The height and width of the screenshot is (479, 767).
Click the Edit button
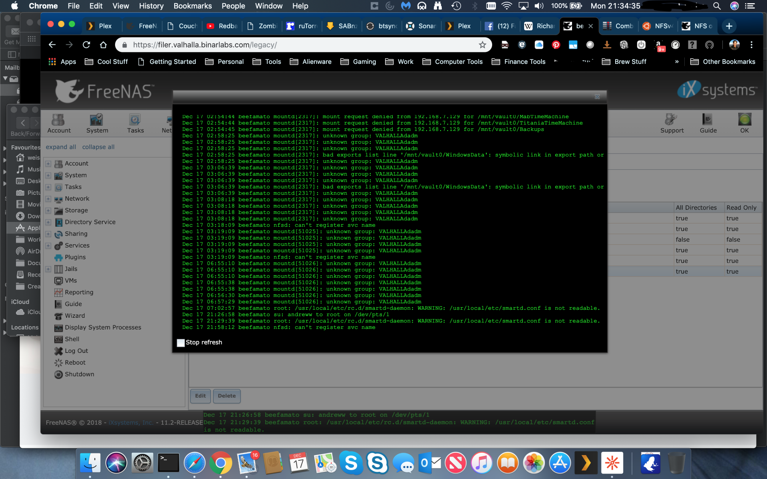click(x=201, y=396)
